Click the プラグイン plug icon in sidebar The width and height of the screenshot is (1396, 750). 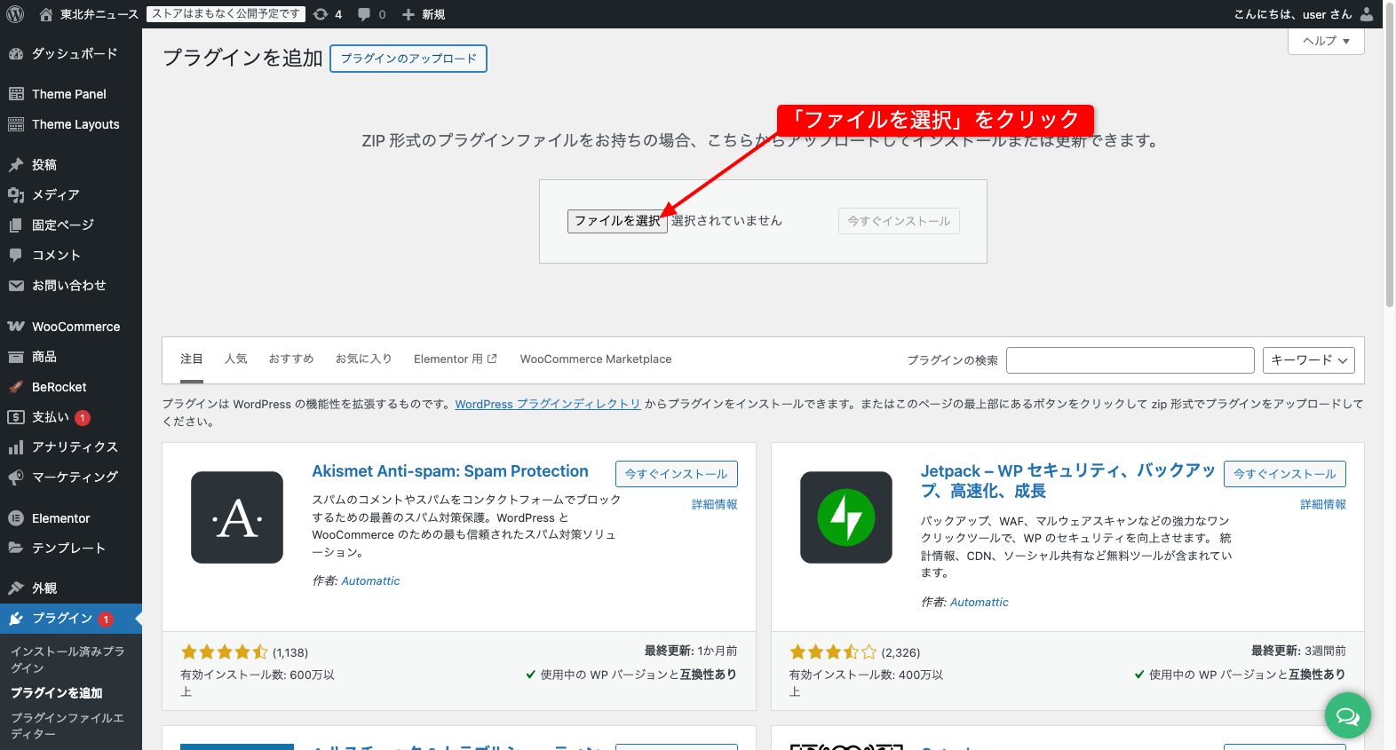[16, 619]
